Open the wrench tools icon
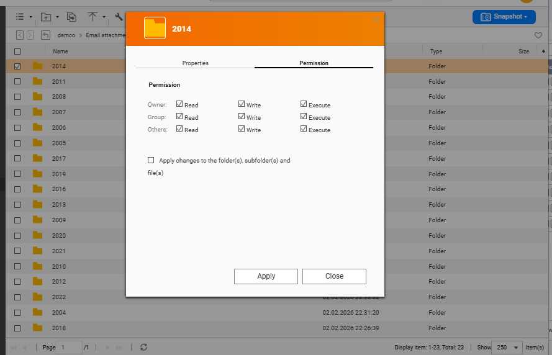Screen dimensions: 552x355 119,17
